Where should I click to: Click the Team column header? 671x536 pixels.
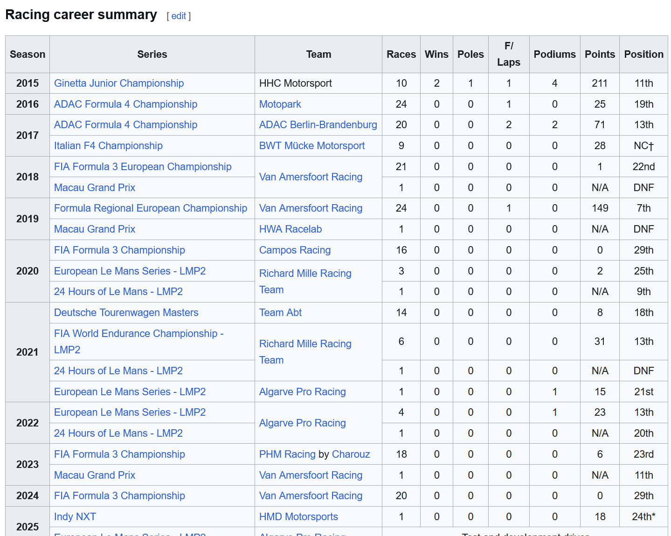(318, 54)
